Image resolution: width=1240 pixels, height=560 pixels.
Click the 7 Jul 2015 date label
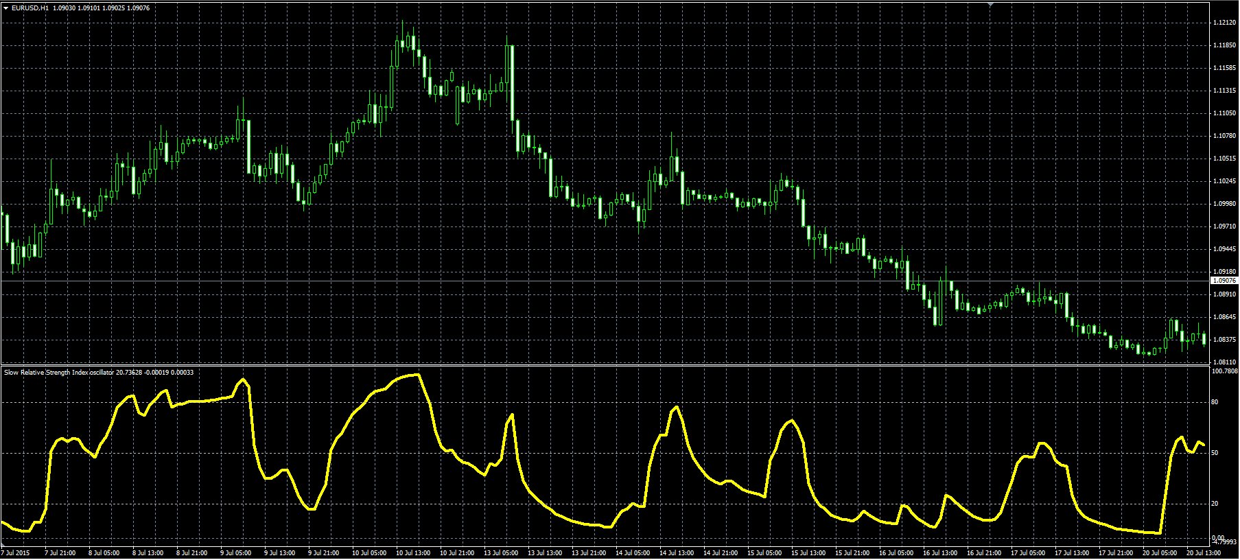click(x=16, y=553)
